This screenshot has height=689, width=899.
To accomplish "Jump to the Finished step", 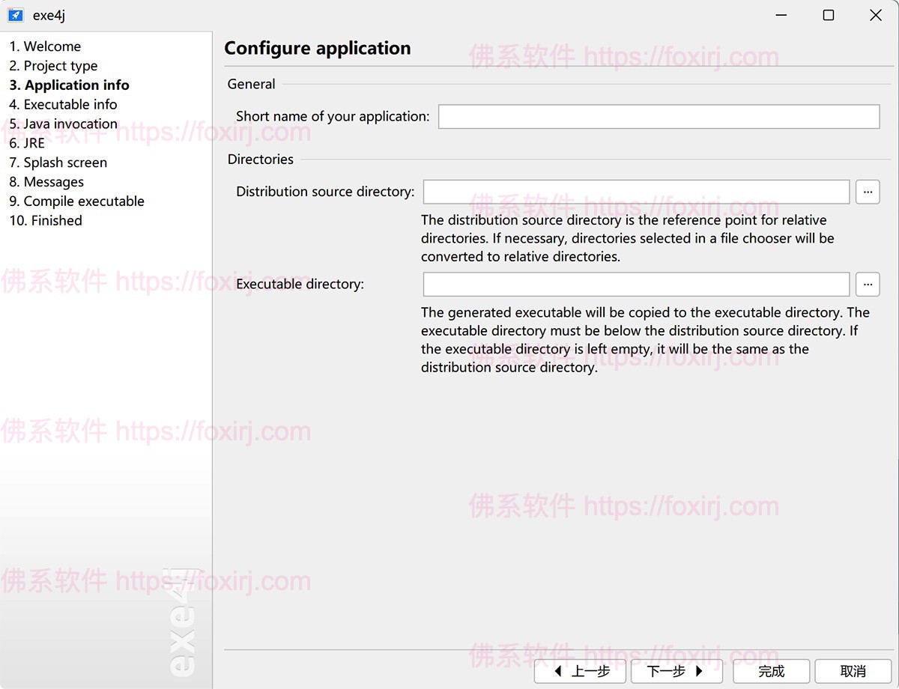I will 46,221.
